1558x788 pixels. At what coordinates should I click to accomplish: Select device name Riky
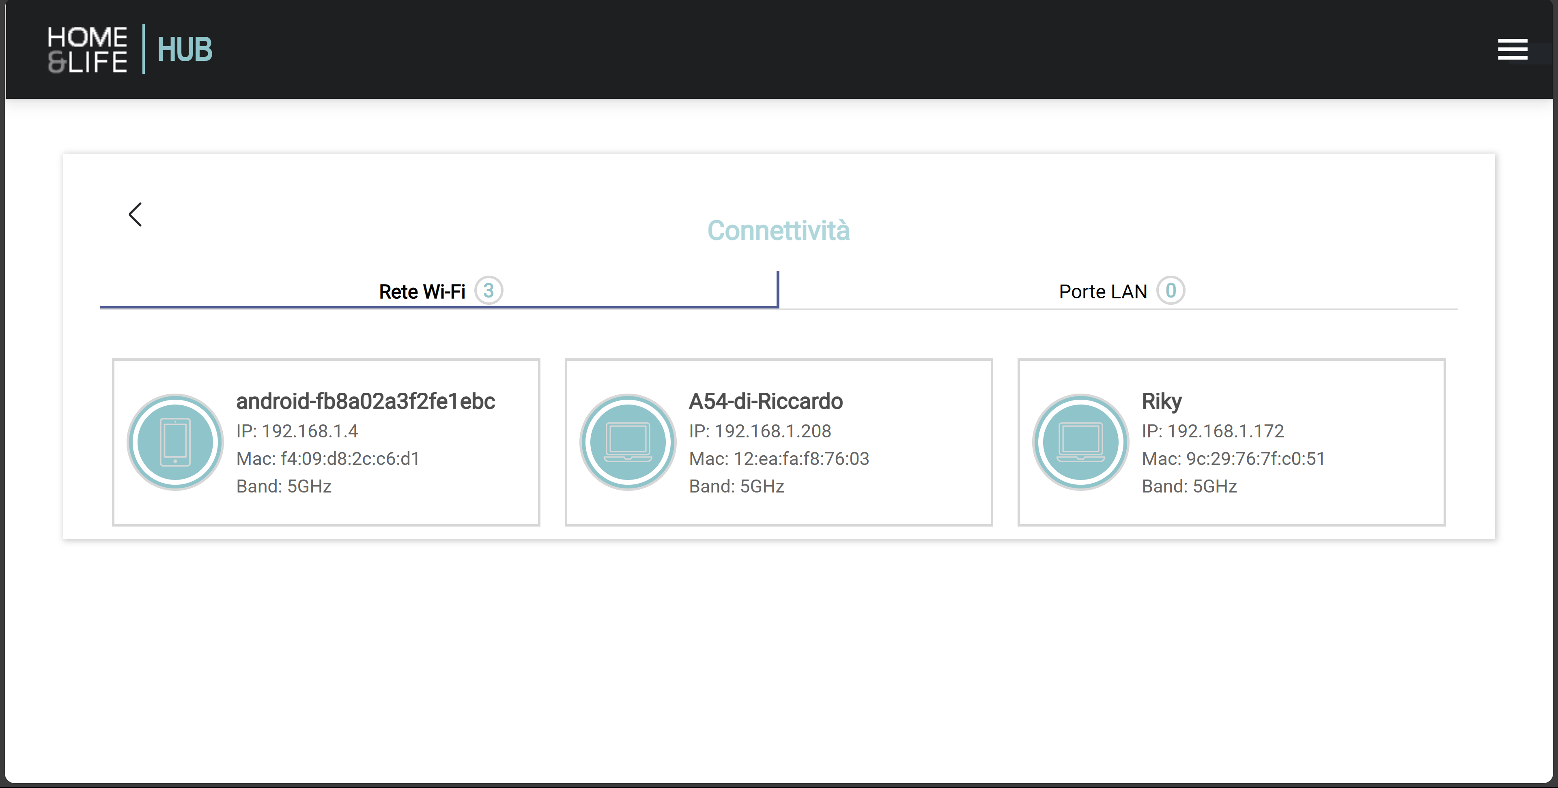1161,401
